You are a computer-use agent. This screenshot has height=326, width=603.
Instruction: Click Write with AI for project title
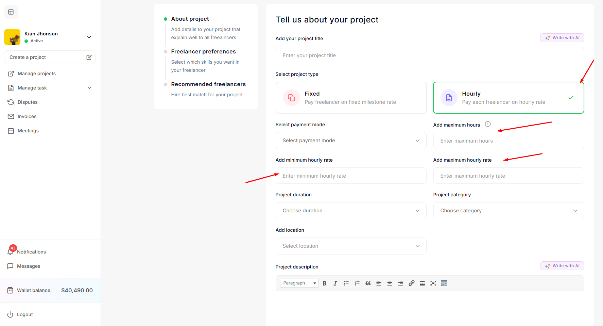(x=562, y=38)
